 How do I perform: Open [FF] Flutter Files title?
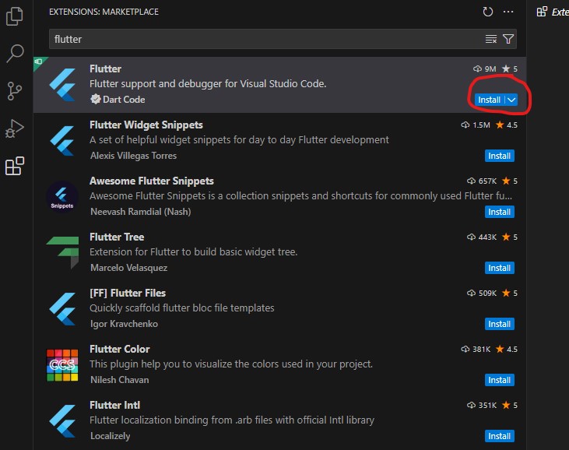tap(128, 293)
